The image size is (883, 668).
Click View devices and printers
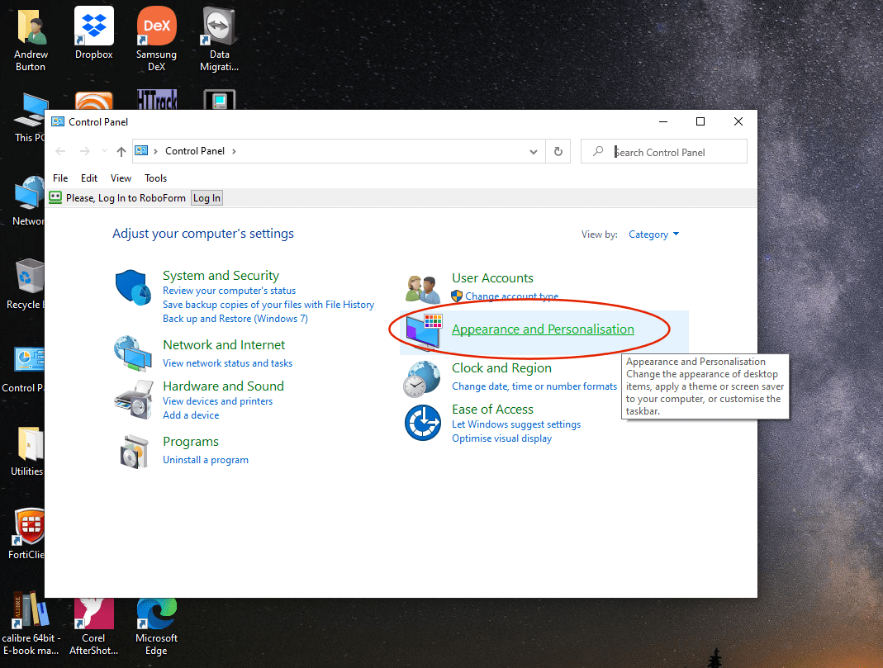coord(217,401)
